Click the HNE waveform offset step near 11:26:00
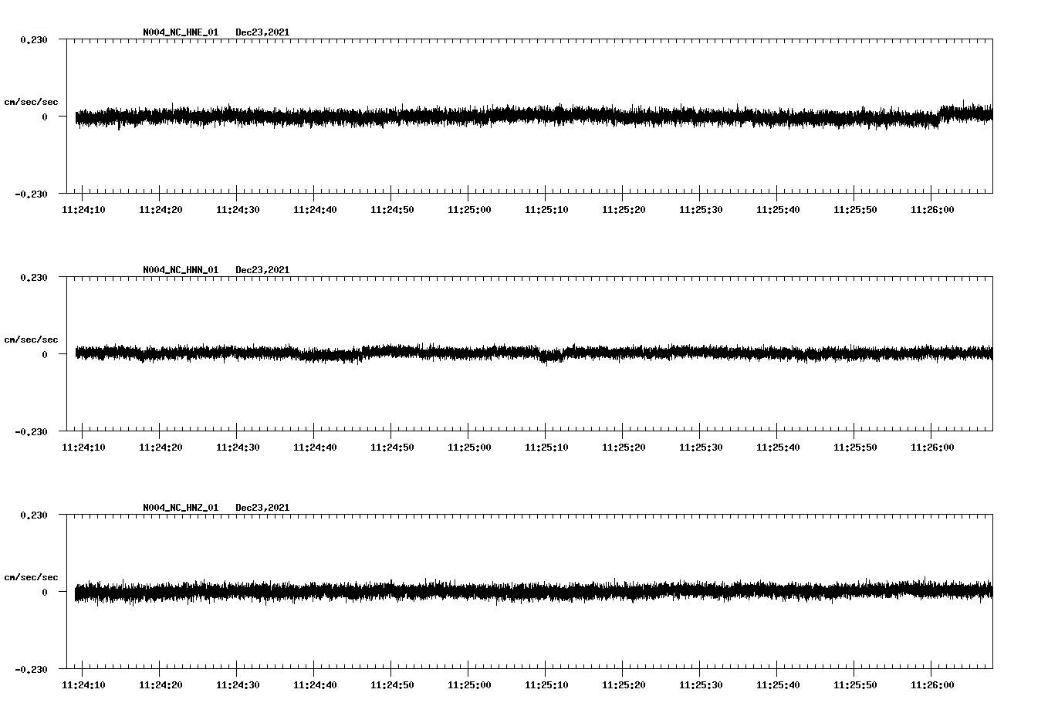 pos(939,116)
